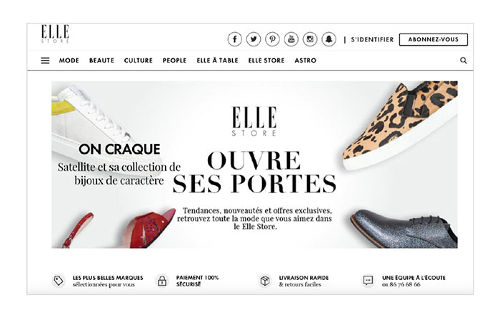Click the ABONNEZ-VOUS button

434,39
